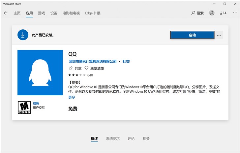Switch to the 系统要求 section tab
The width and height of the screenshot is (240, 153).
113,138
